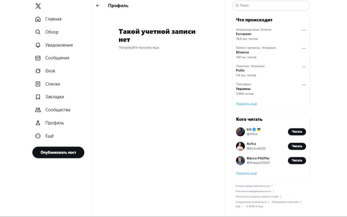The height and width of the screenshot is (217, 347).
Task: Open Notifications via the bell icon
Action: pos(38,45)
